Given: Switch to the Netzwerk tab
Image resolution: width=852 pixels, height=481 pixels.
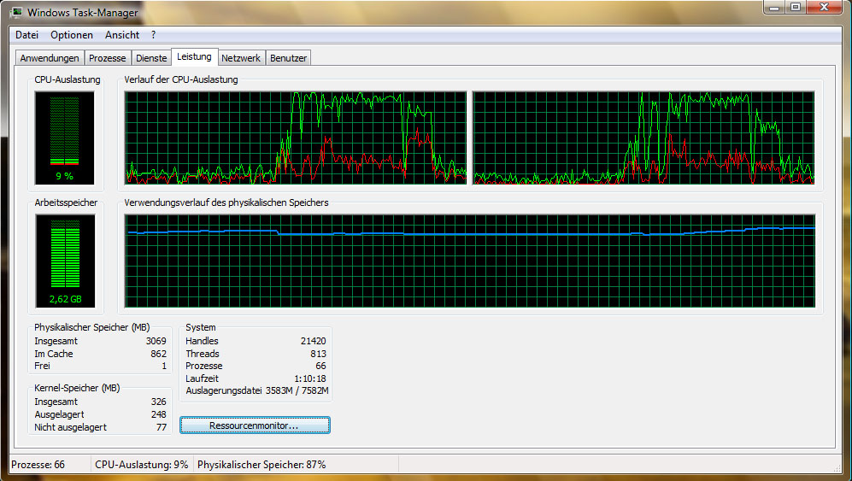Looking at the screenshot, I should [241, 58].
